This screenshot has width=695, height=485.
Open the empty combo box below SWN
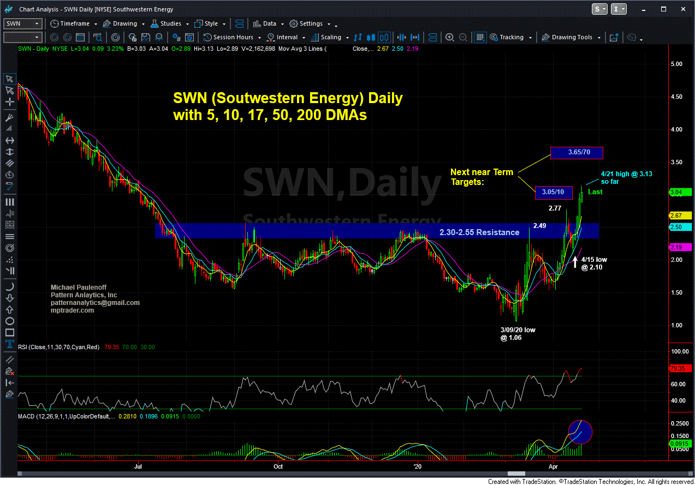[23, 38]
